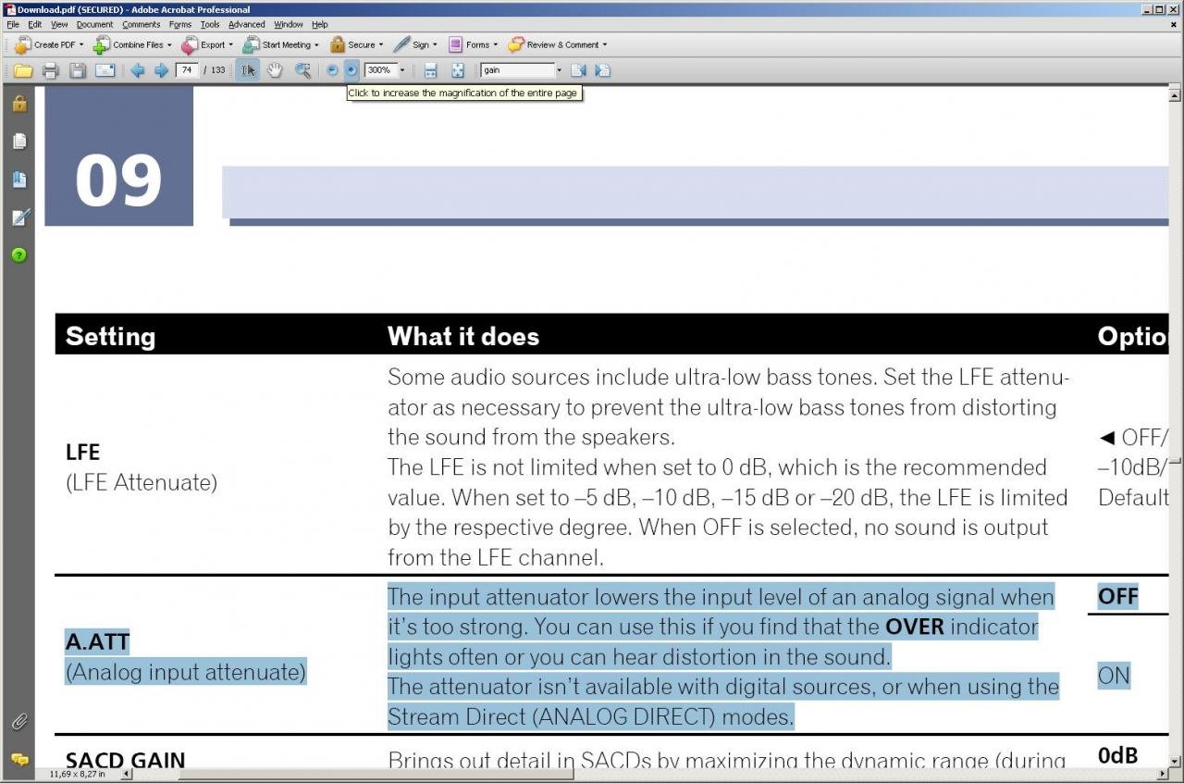
Task: Click the Marquee Zoom magnifier tool
Action: pyautogui.click(x=302, y=70)
